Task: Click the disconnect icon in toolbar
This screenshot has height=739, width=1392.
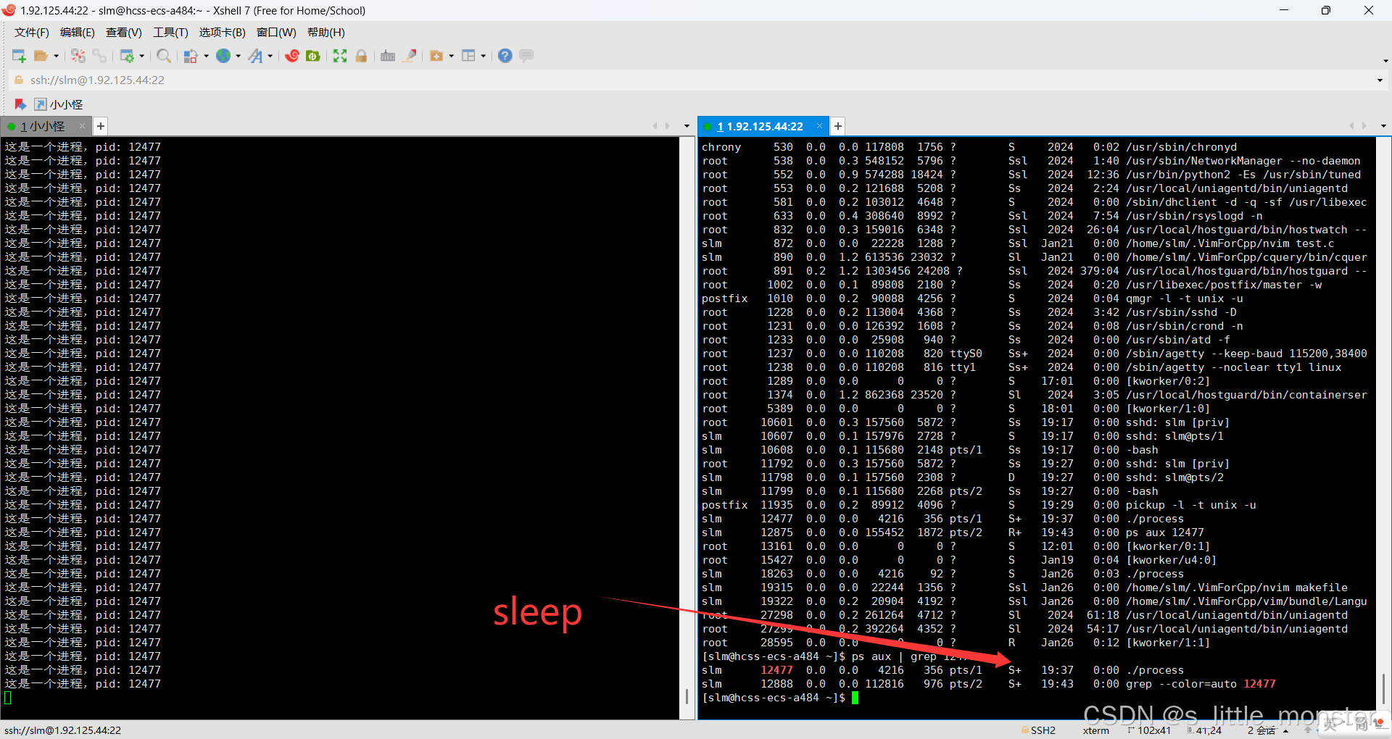Action: [78, 56]
